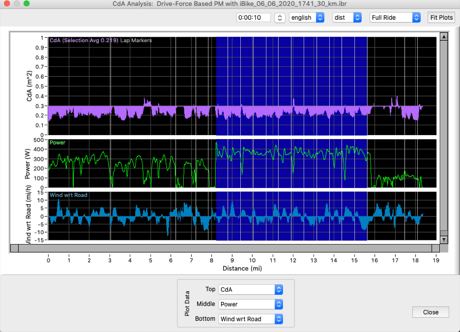Click the horizontal scrollbar track below the plots
Screen dimensions: 460x332
point(225,248)
